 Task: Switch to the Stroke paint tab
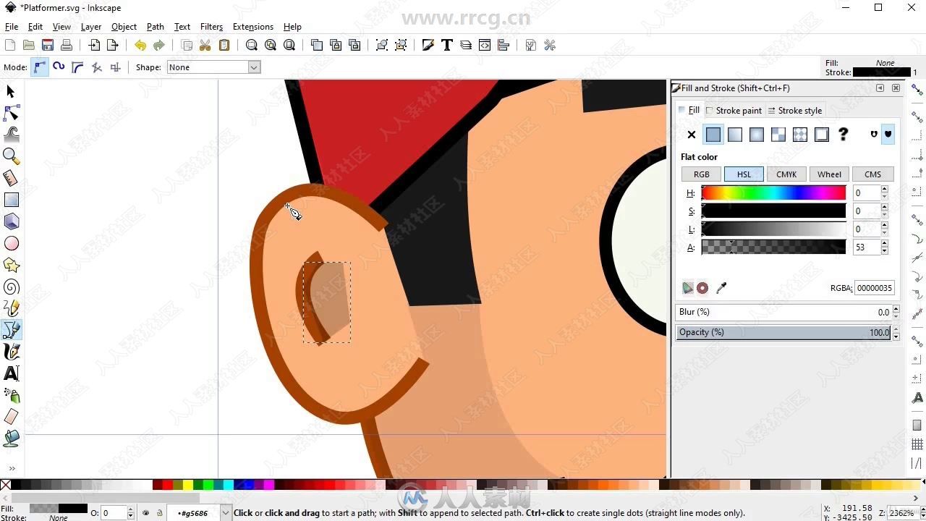click(x=734, y=111)
